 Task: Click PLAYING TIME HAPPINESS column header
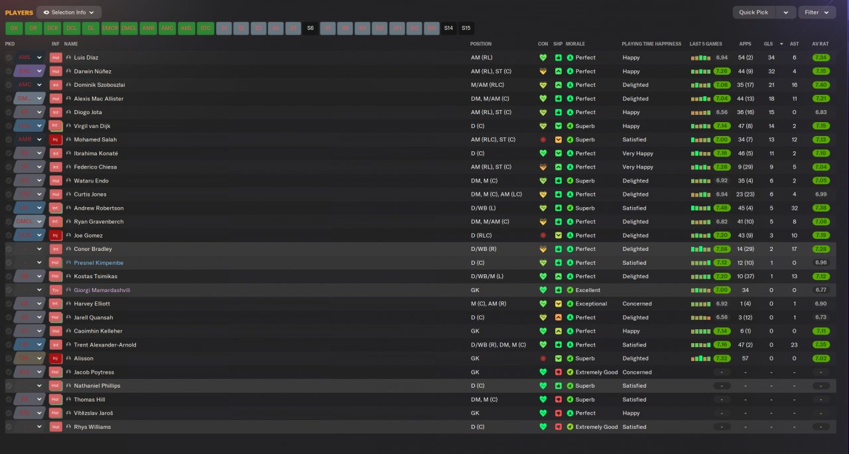651,44
